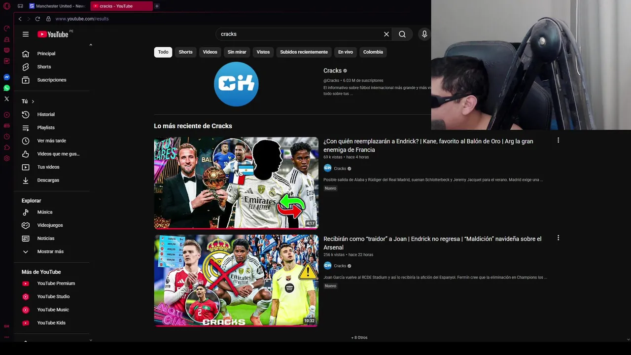Play the 4:17 video thumbnail
The height and width of the screenshot is (355, 631).
click(236, 183)
